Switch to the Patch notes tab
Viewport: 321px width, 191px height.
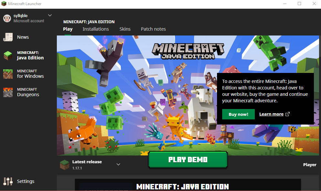[x=153, y=29]
